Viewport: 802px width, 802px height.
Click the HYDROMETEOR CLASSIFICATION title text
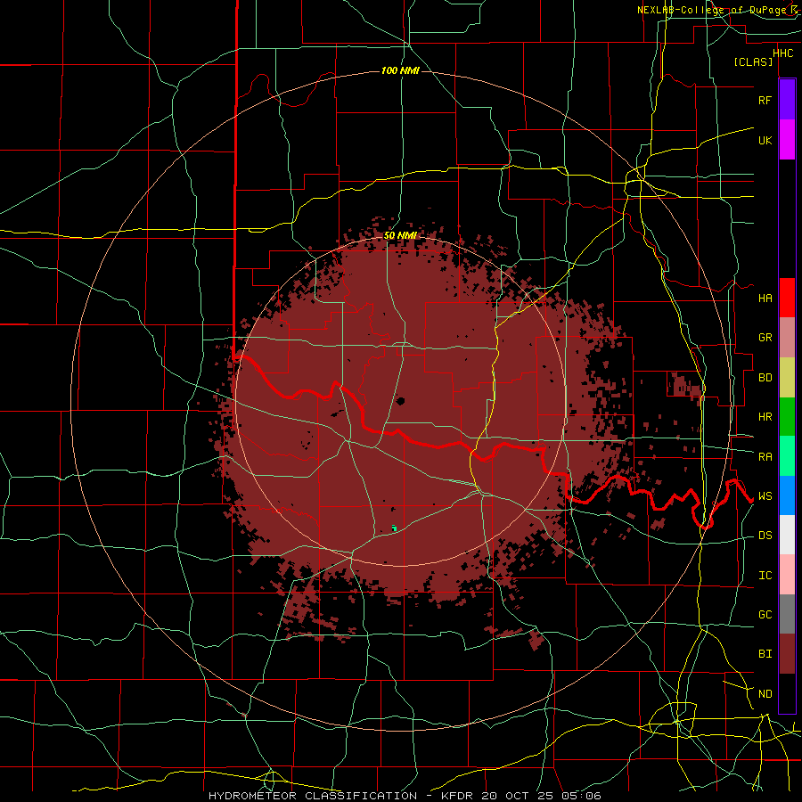click(313, 796)
